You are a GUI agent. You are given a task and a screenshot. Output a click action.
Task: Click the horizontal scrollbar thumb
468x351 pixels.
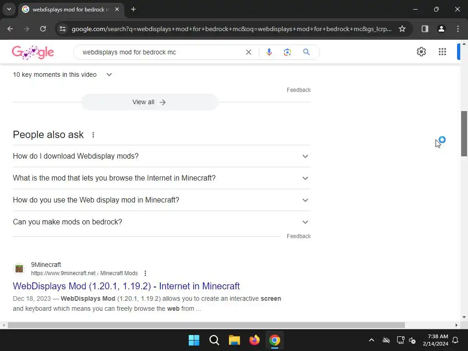[206, 325]
